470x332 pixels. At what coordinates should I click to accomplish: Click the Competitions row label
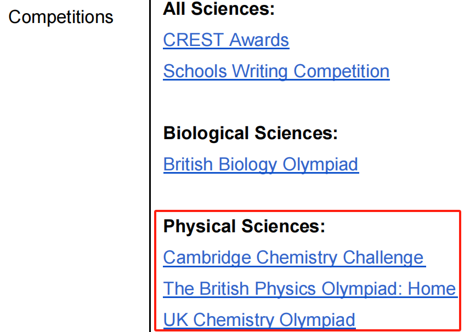click(61, 17)
